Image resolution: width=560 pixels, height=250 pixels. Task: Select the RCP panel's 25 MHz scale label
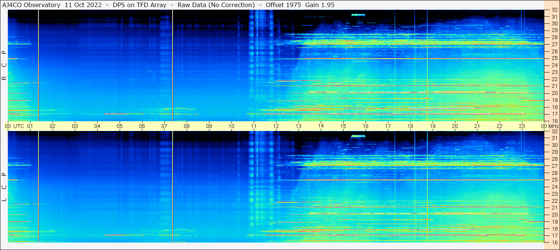pos(554,58)
